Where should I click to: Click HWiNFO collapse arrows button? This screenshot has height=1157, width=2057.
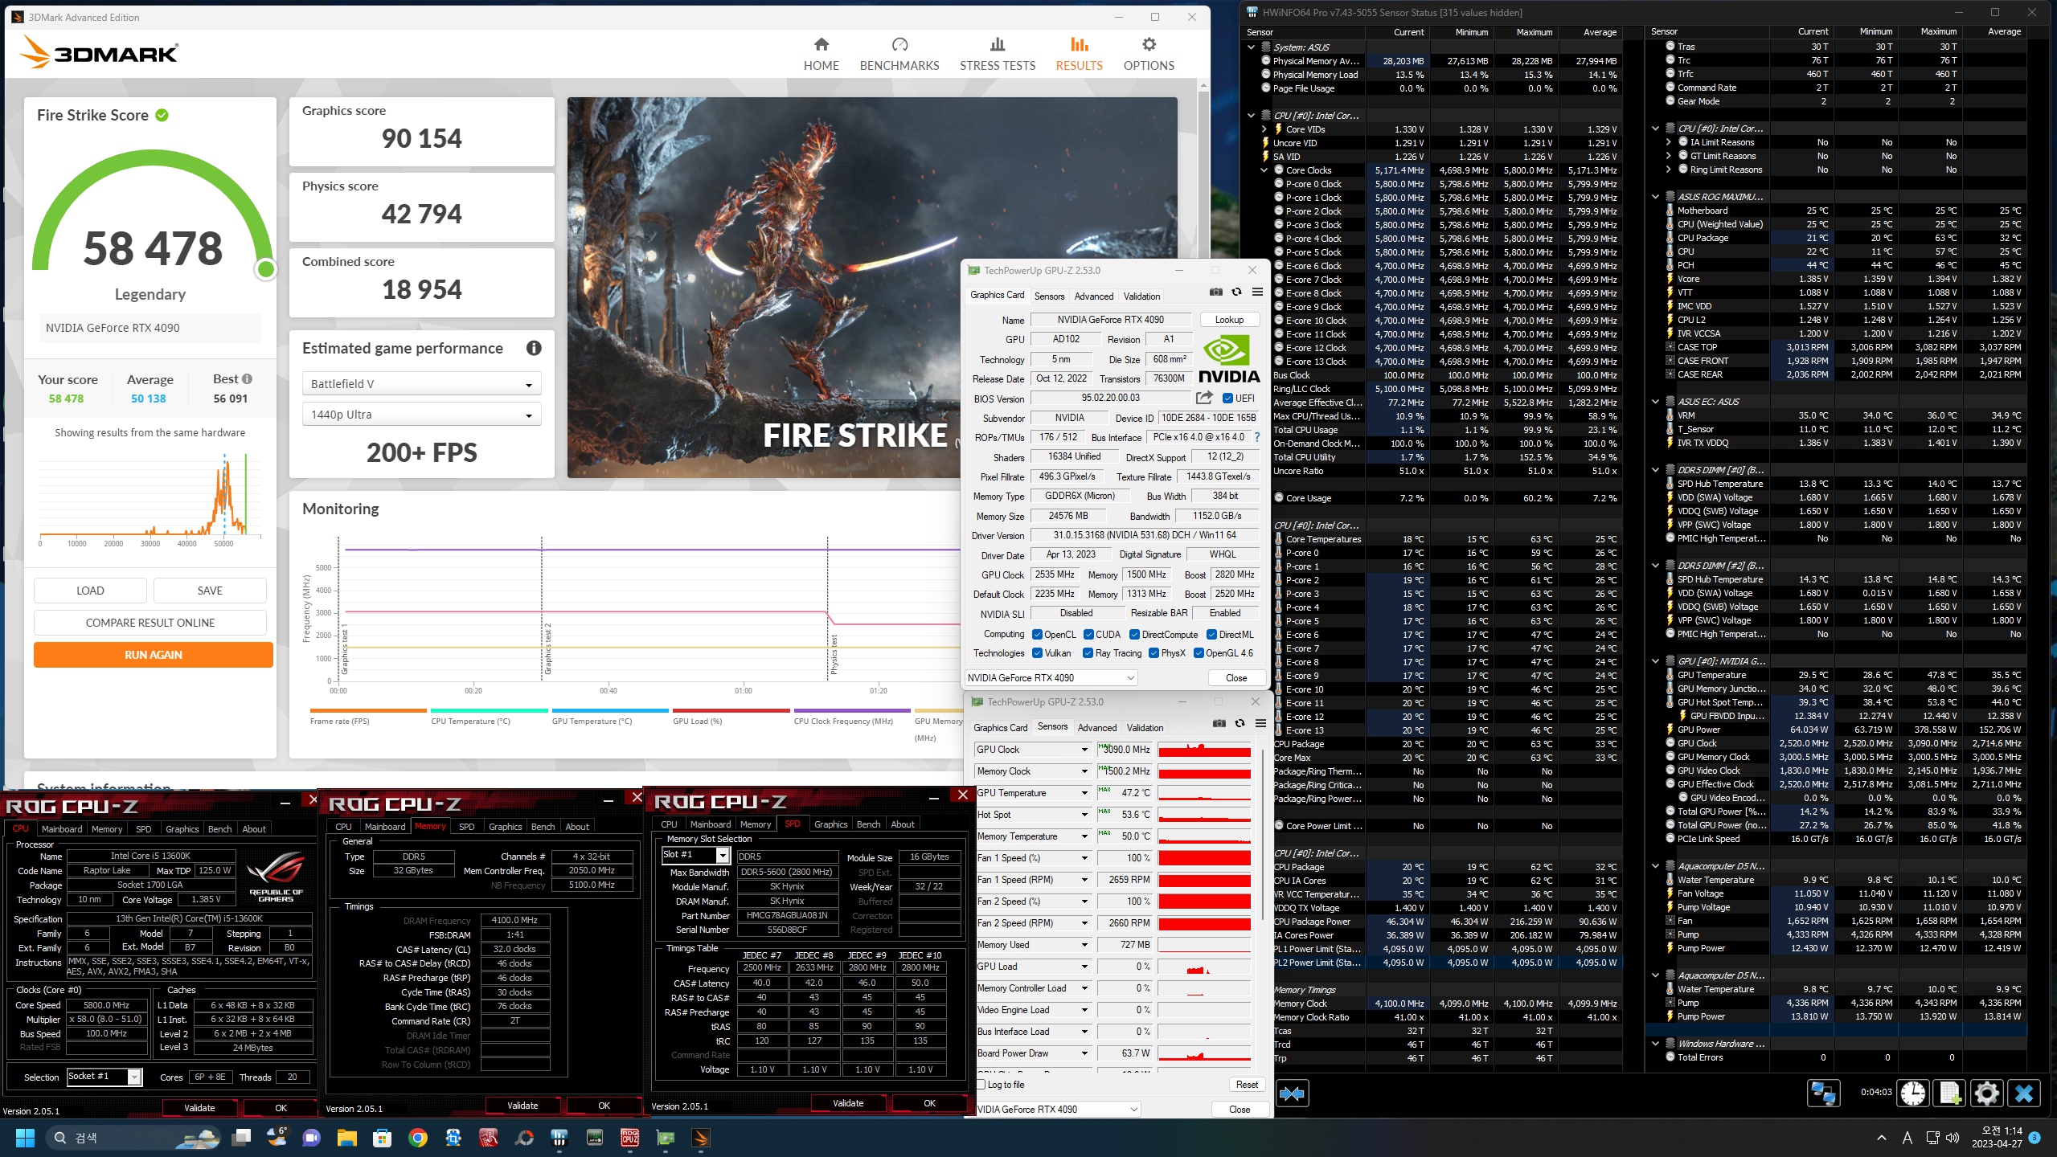pyautogui.click(x=1292, y=1094)
